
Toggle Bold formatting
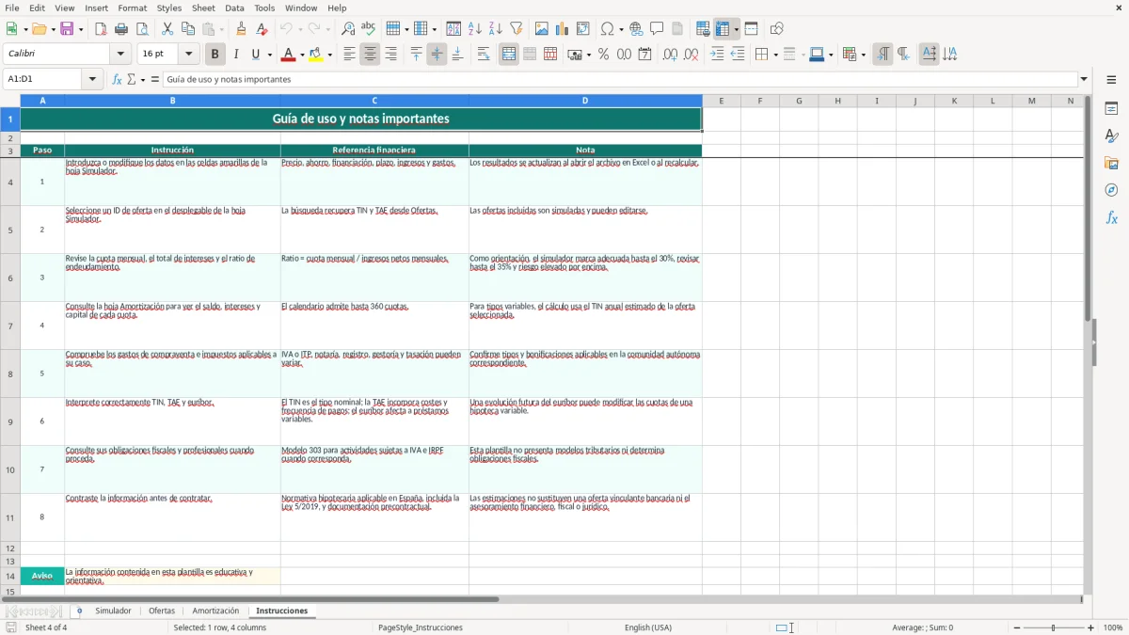[x=215, y=55]
